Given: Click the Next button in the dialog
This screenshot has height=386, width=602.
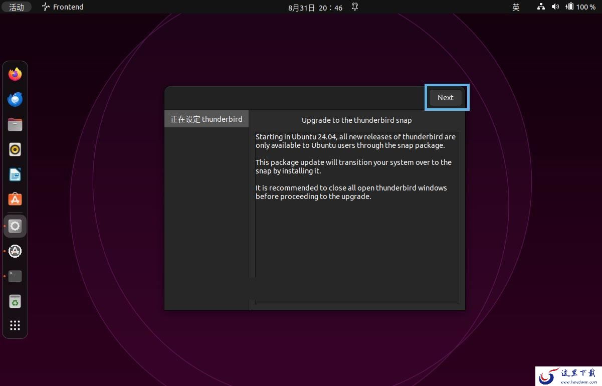Looking at the screenshot, I should pos(445,98).
